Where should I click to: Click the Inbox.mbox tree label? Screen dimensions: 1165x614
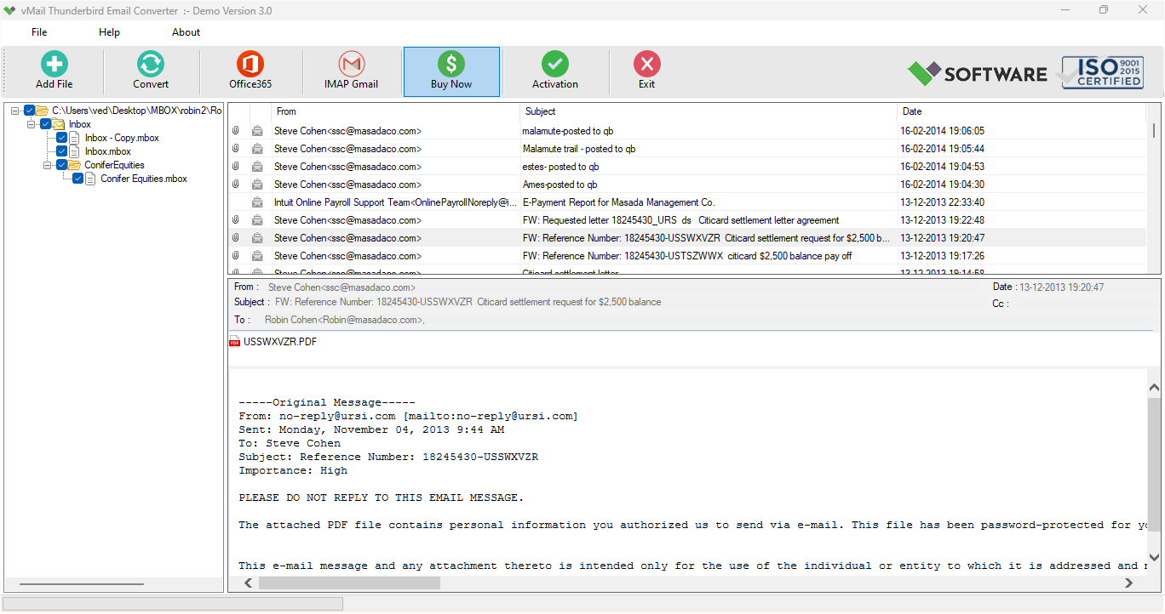click(108, 151)
